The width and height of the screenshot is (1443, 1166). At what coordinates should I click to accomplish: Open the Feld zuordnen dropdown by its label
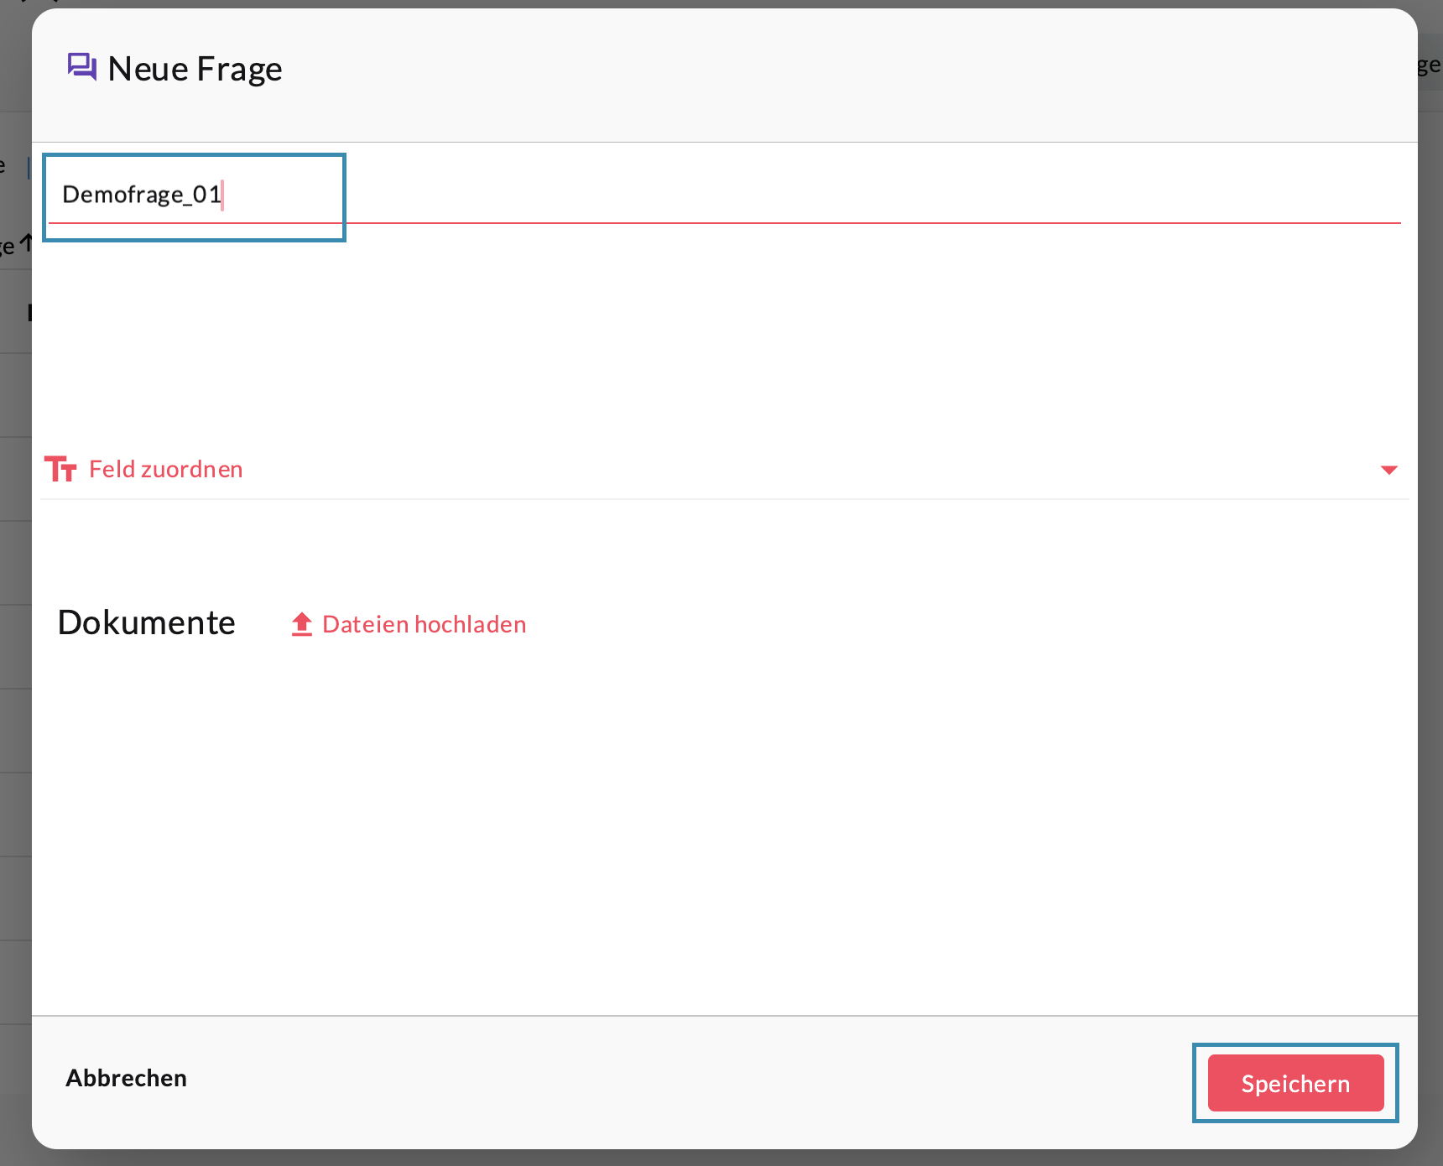coord(166,469)
